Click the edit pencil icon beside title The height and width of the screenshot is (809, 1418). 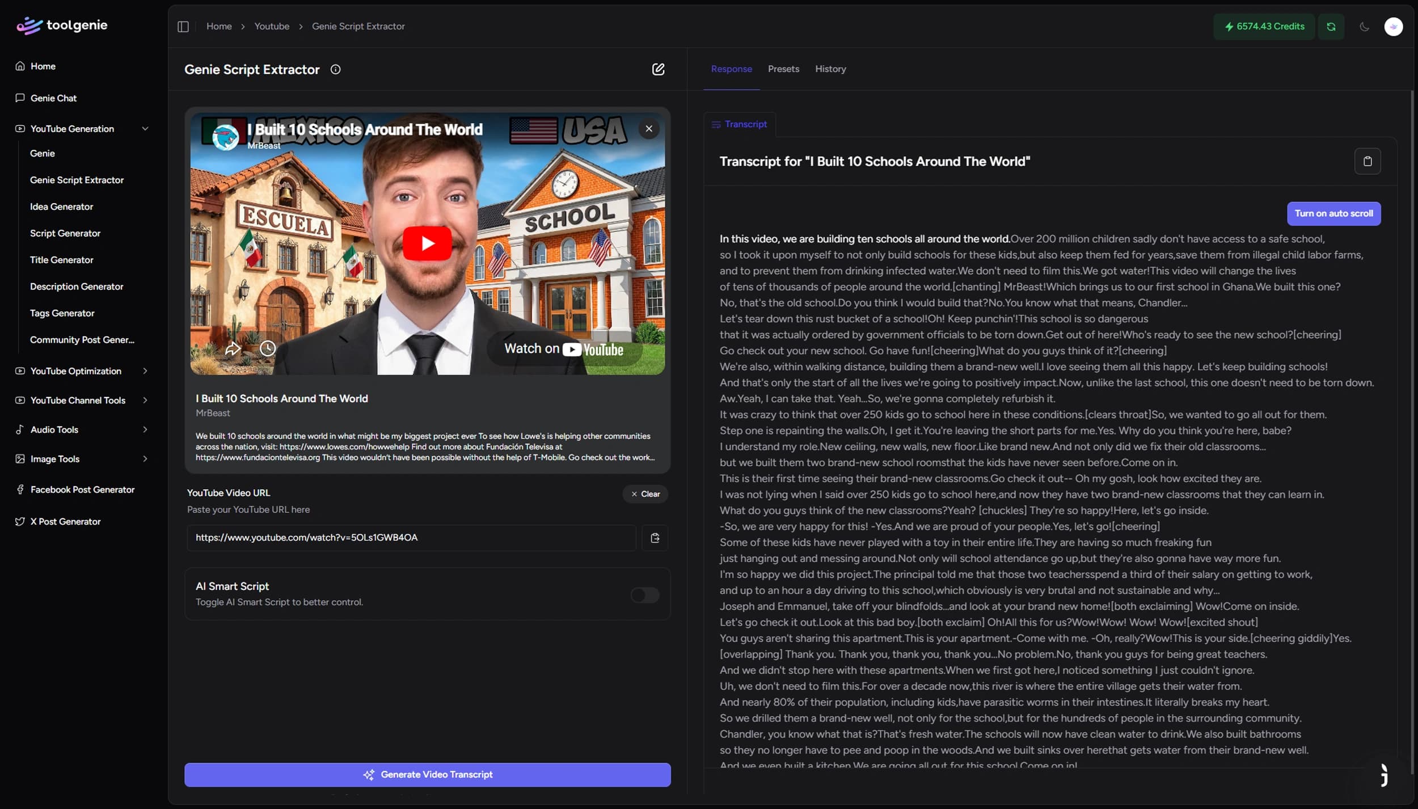click(658, 69)
